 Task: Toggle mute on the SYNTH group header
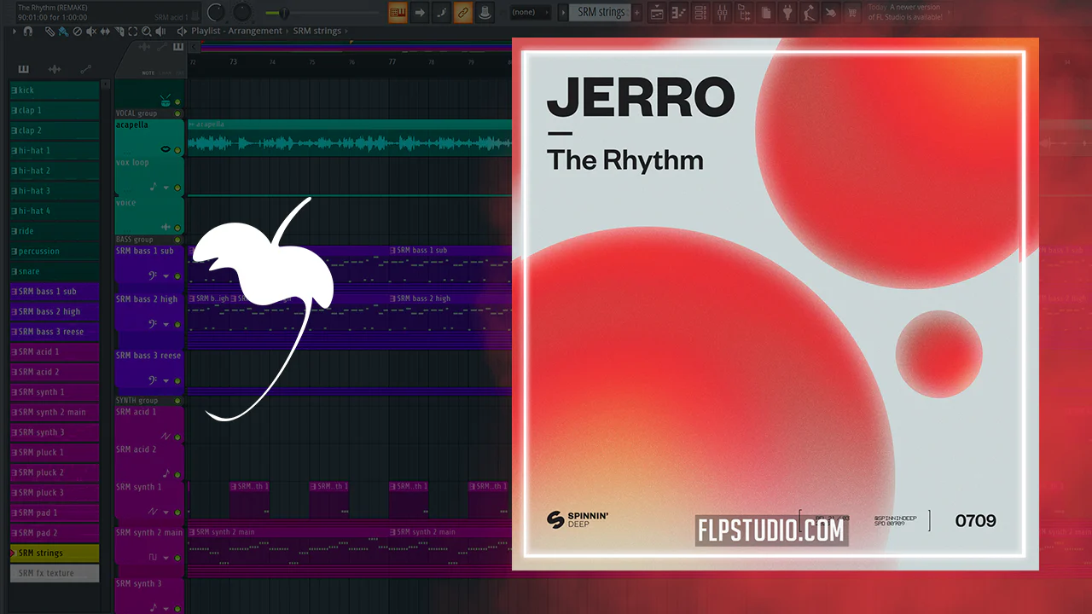[x=177, y=401]
